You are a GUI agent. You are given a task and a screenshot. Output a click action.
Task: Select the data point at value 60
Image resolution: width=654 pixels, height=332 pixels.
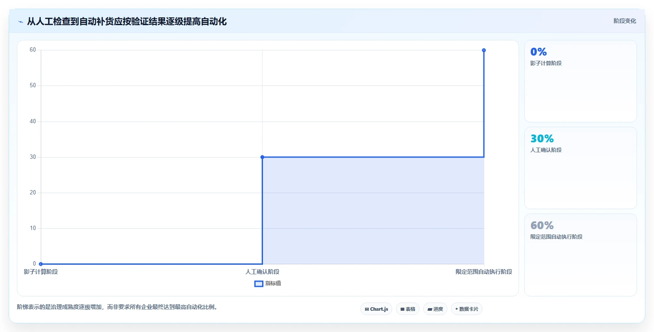pos(484,50)
